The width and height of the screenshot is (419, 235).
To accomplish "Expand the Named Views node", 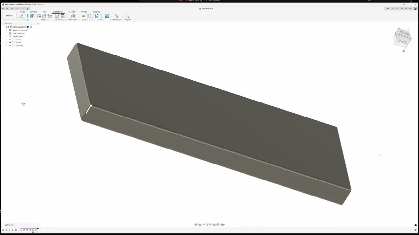I will (7, 36).
